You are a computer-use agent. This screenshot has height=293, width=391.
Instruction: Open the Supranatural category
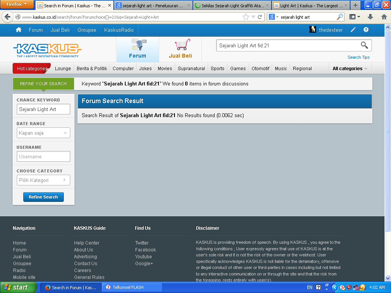coord(191,69)
